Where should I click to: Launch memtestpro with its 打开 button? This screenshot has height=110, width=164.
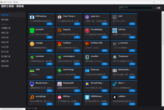(77, 64)
